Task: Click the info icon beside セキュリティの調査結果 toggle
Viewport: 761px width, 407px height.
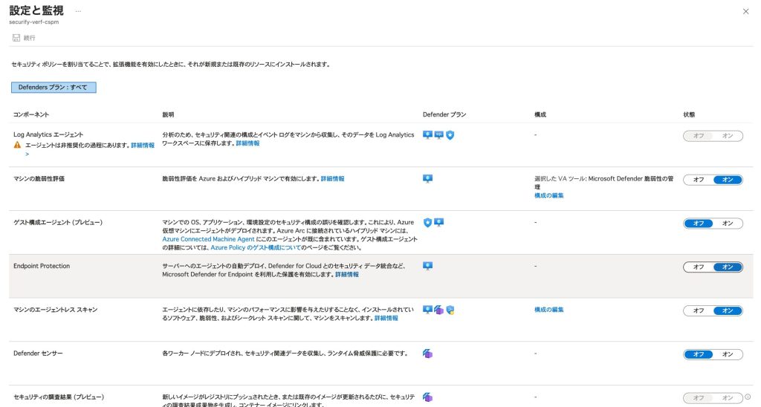Action: (748, 397)
